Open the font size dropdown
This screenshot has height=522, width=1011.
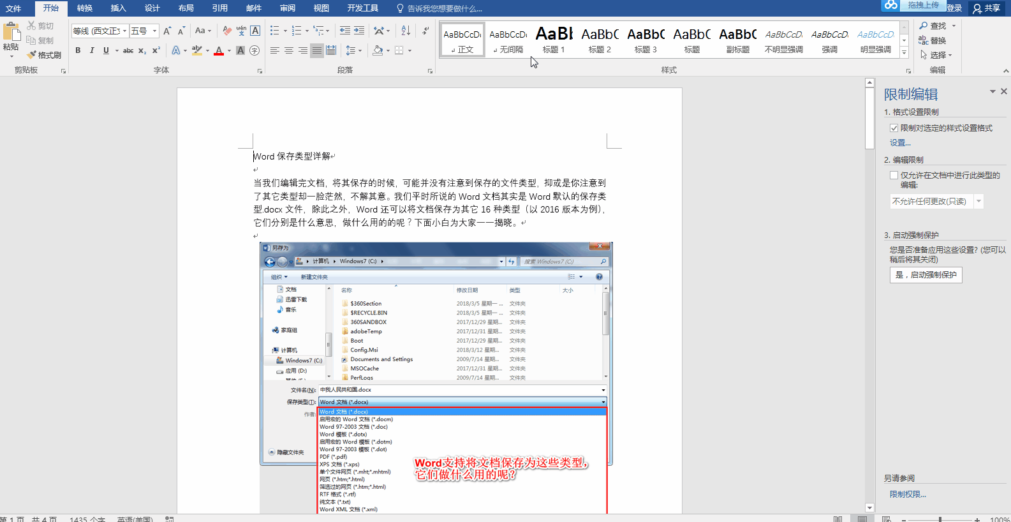pos(154,31)
